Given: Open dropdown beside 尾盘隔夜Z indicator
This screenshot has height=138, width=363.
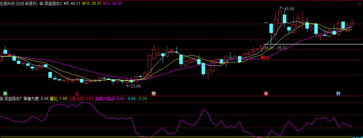Looking at the screenshot, I should tap(41, 3).
